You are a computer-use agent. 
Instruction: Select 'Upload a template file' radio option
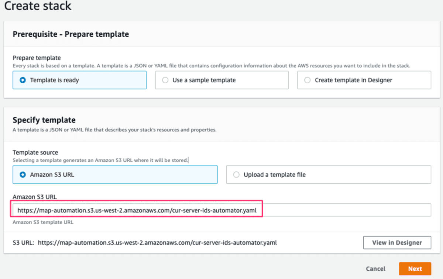coord(236,175)
